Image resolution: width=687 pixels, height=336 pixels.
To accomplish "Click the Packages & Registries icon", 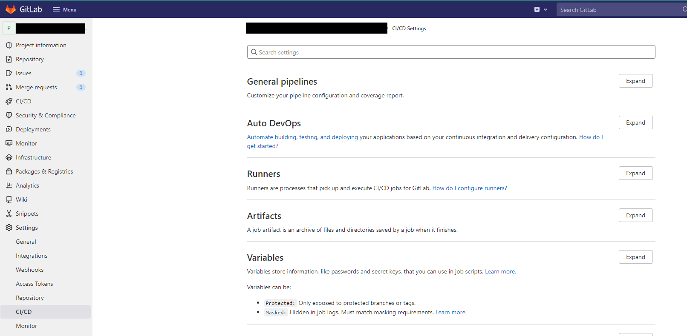I will 9,171.
